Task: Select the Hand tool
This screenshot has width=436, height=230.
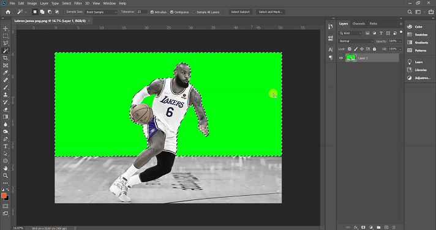Action: click(6, 168)
